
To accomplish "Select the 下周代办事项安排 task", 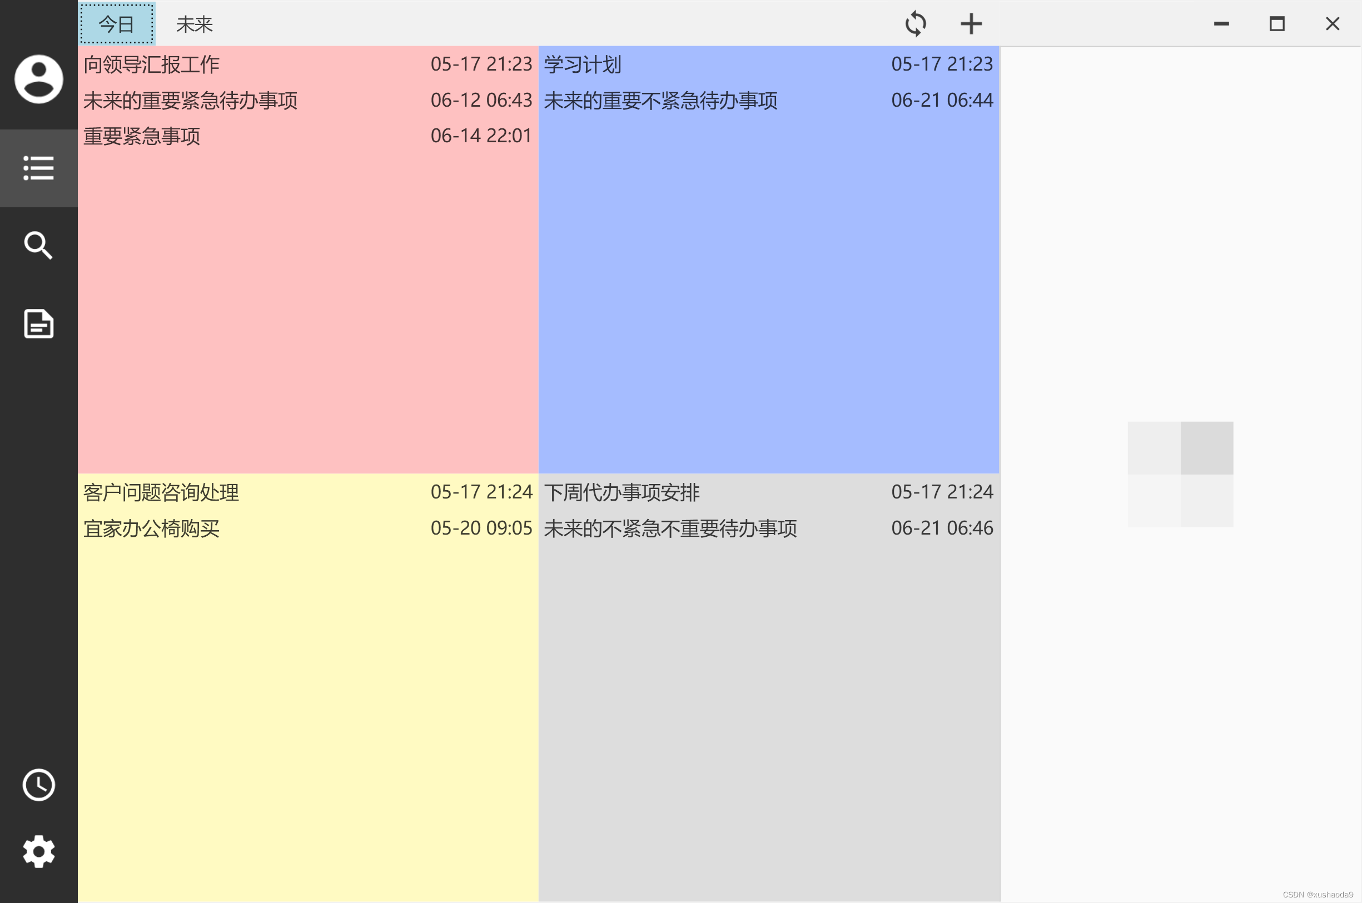I will point(622,492).
